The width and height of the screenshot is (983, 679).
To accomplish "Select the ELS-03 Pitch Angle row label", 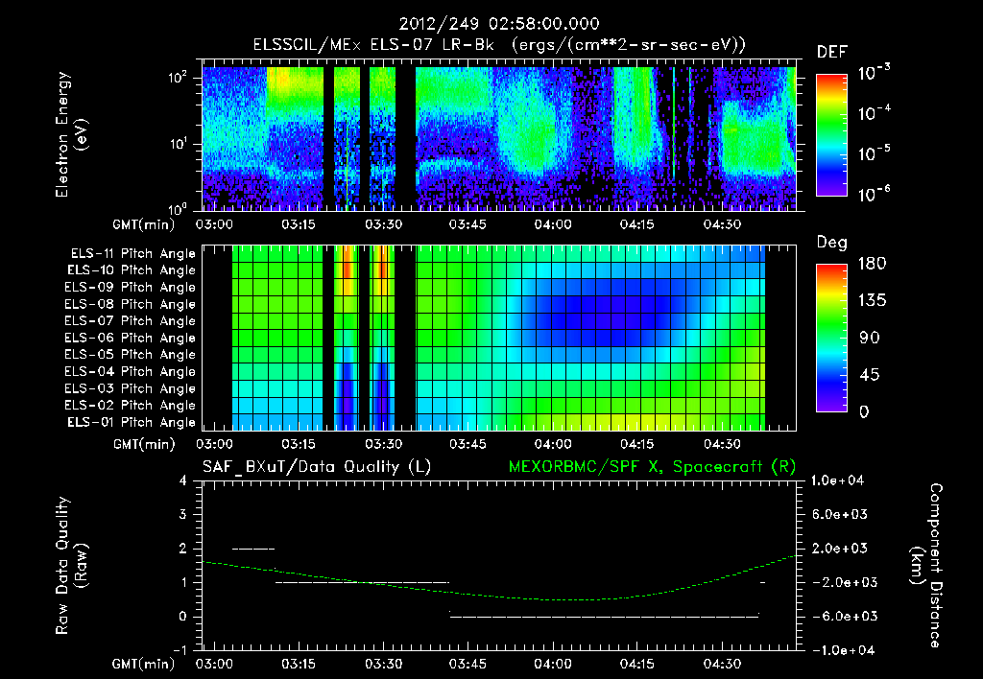I will [x=130, y=388].
